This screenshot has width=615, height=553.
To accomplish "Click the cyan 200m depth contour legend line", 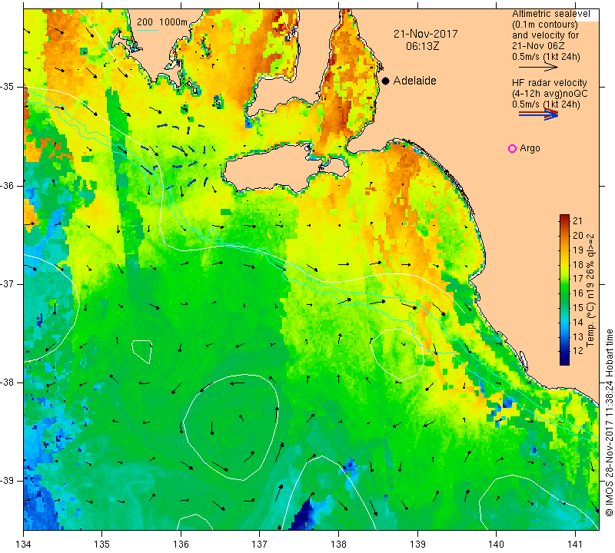I will tap(148, 30).
